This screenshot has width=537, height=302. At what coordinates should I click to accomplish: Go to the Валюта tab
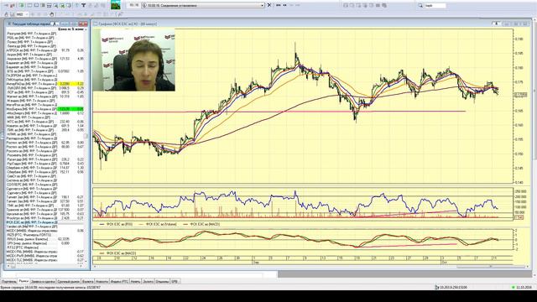tap(88, 282)
